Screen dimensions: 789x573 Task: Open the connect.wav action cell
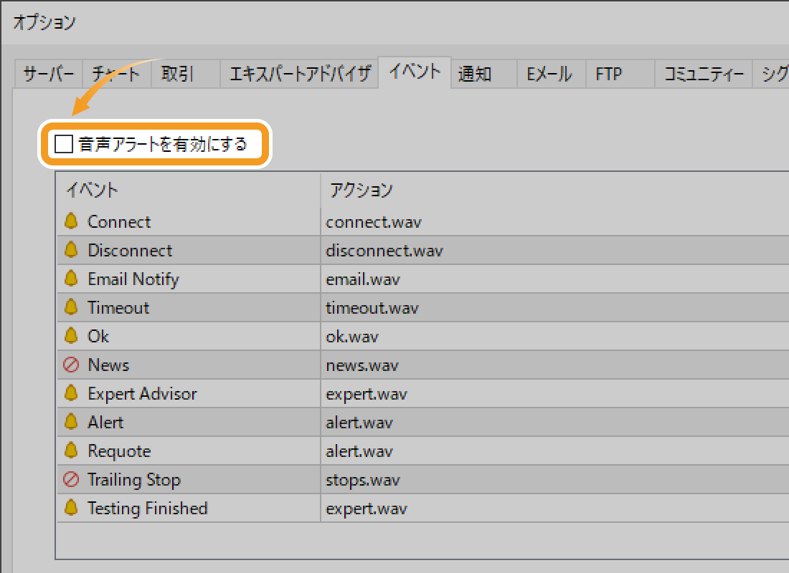(373, 222)
